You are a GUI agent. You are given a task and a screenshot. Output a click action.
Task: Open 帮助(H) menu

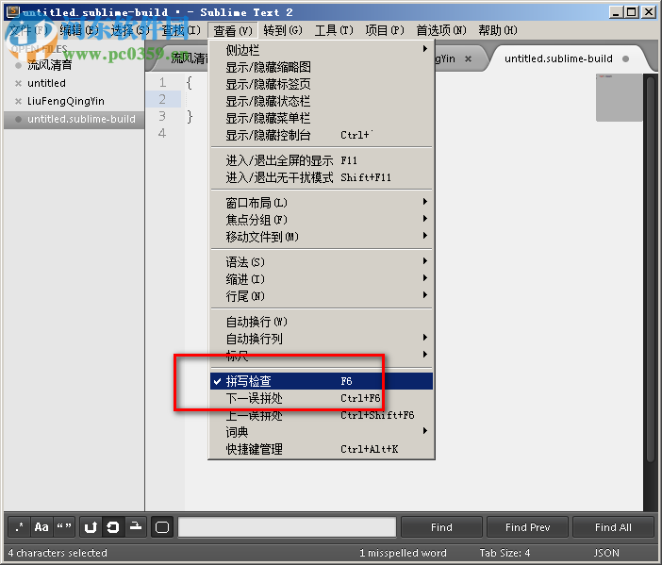pos(498,30)
